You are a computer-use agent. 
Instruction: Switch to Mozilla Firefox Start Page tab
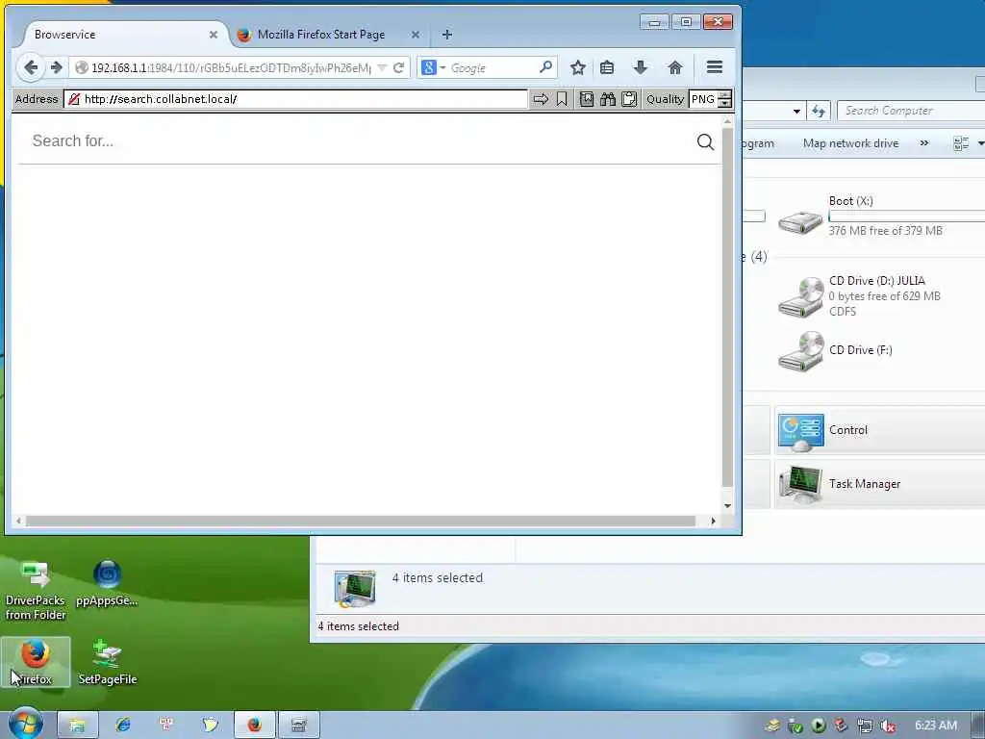(321, 35)
